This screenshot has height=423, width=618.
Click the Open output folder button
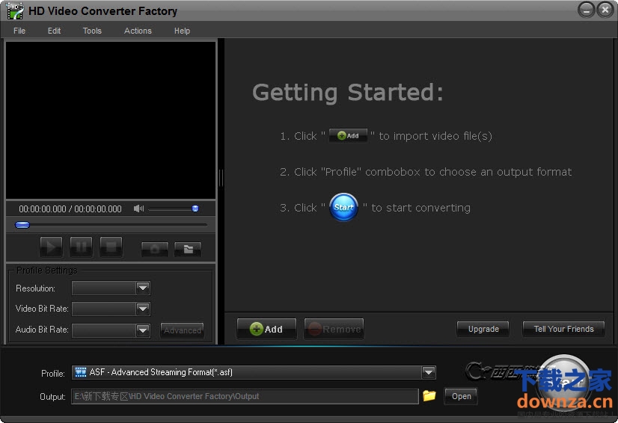coord(461,396)
